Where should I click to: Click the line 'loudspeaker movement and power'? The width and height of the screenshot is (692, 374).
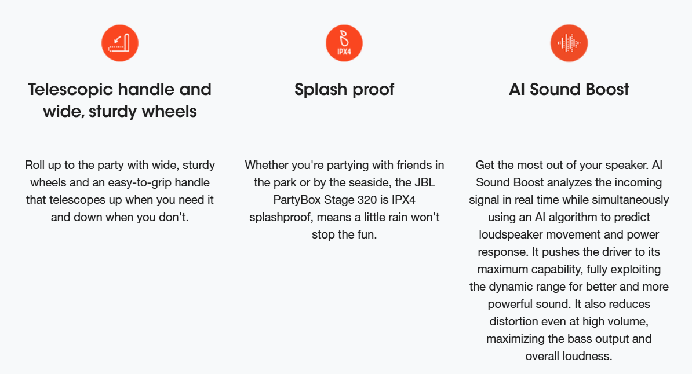point(569,234)
